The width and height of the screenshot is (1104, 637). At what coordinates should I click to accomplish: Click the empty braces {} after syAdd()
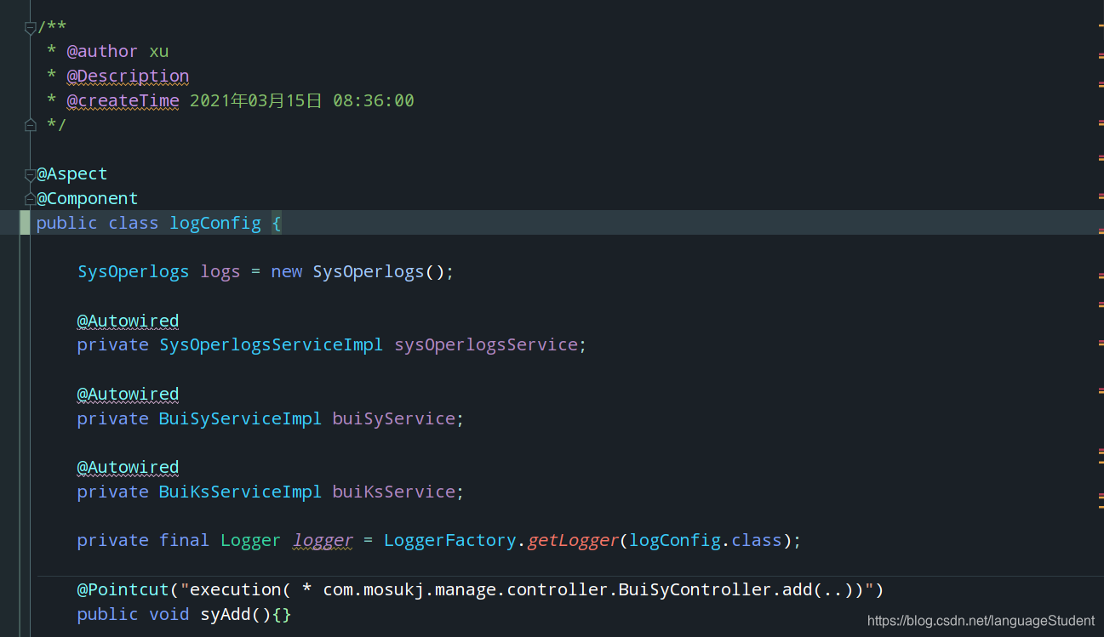point(282,614)
